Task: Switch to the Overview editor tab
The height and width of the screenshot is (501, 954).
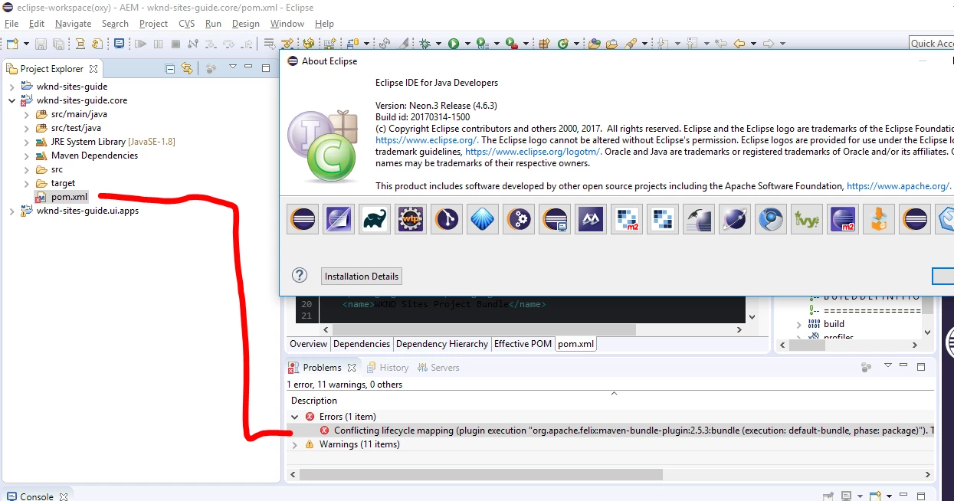Action: 309,344
